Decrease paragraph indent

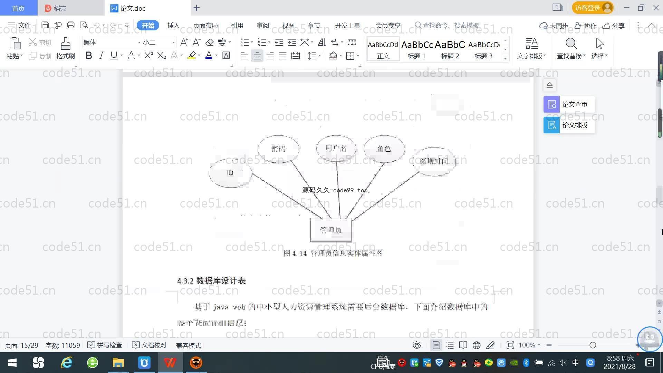click(x=279, y=42)
